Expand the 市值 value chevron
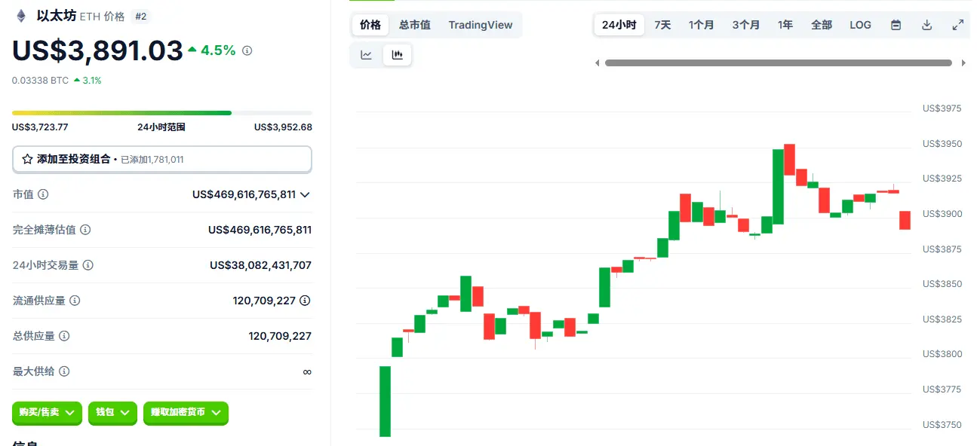Viewport: 977px width, 446px height. pyautogui.click(x=305, y=195)
